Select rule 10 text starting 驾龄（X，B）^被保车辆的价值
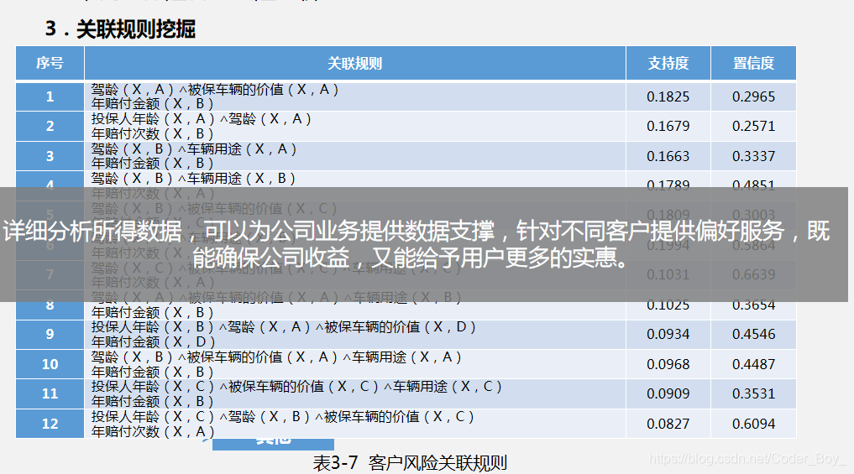Viewport: 854px width, 474px height. (x=276, y=357)
